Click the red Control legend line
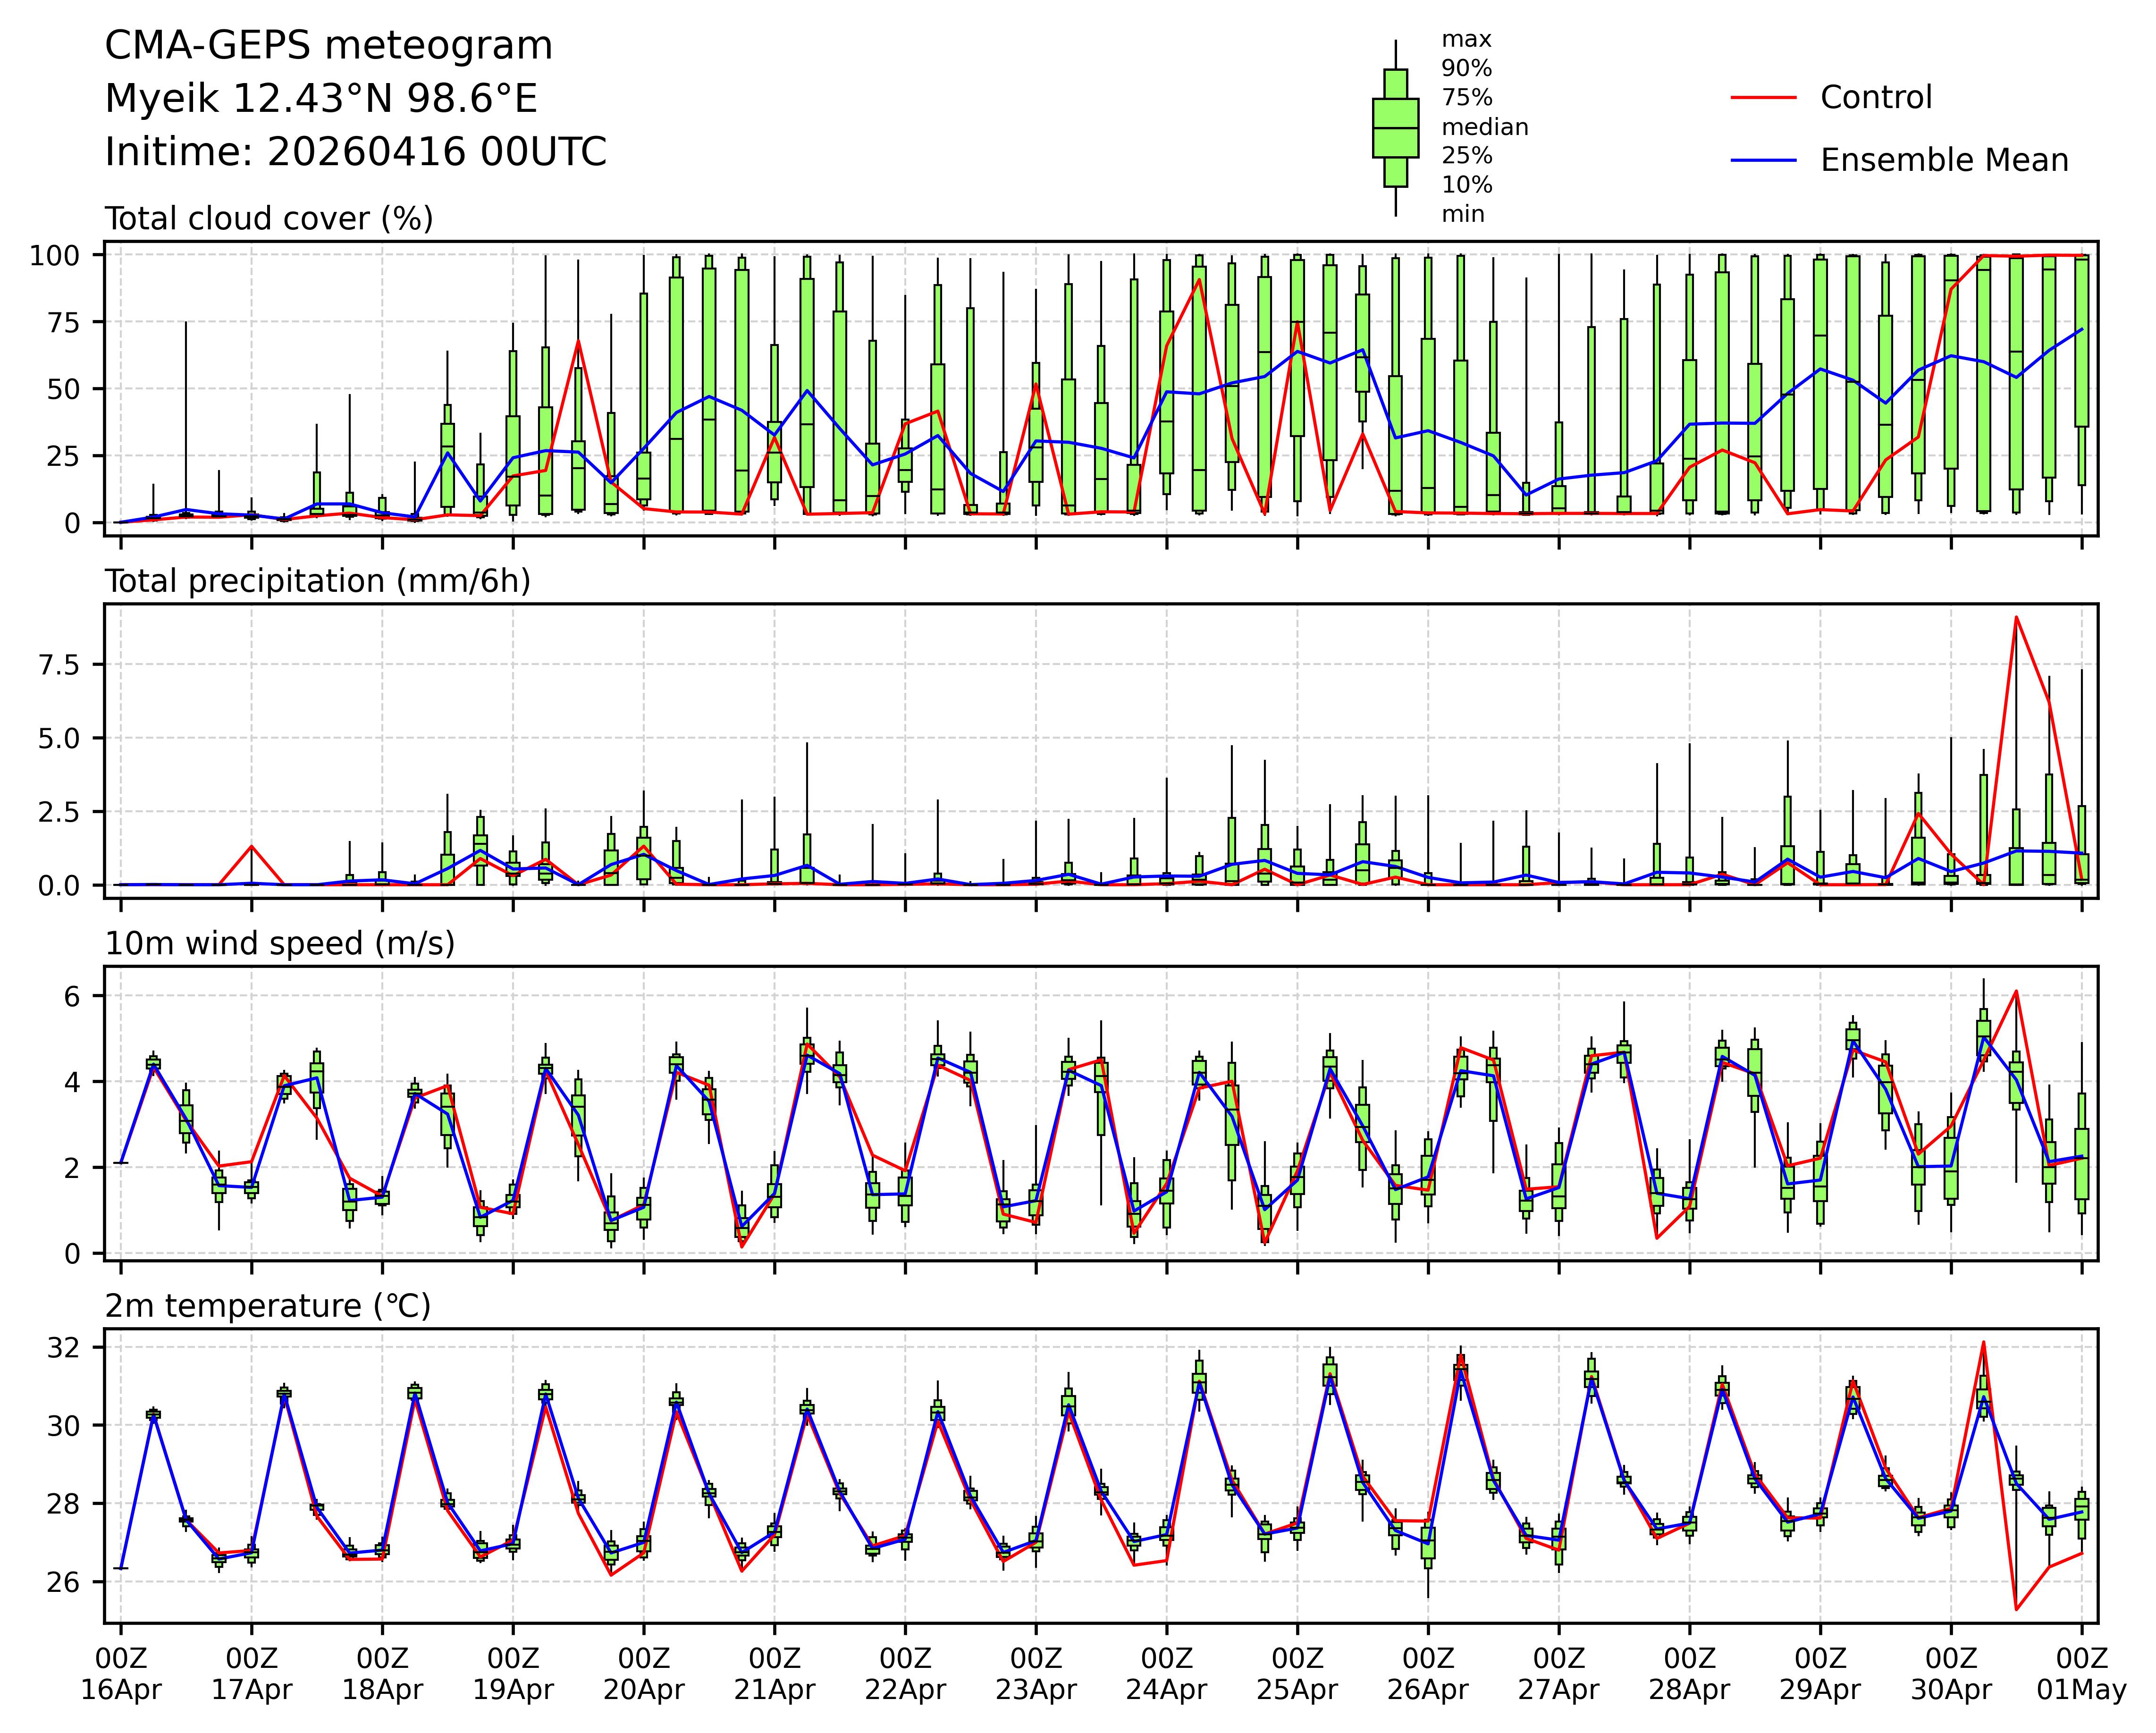2156x1733 pixels. [1763, 98]
